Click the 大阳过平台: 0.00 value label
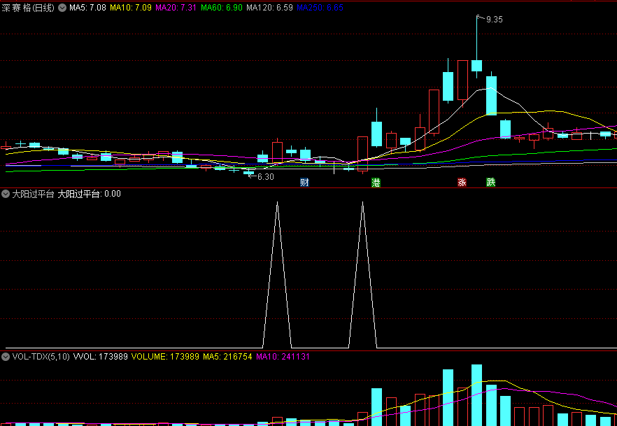The height and width of the screenshot is (426, 617). pyautogui.click(x=90, y=194)
